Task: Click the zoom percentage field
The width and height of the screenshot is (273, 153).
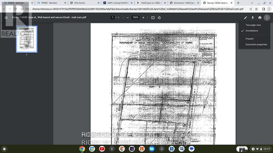Action: pyautogui.click(x=136, y=18)
